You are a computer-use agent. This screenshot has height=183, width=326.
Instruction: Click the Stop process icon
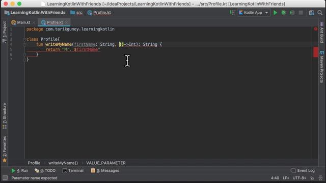coord(301,13)
